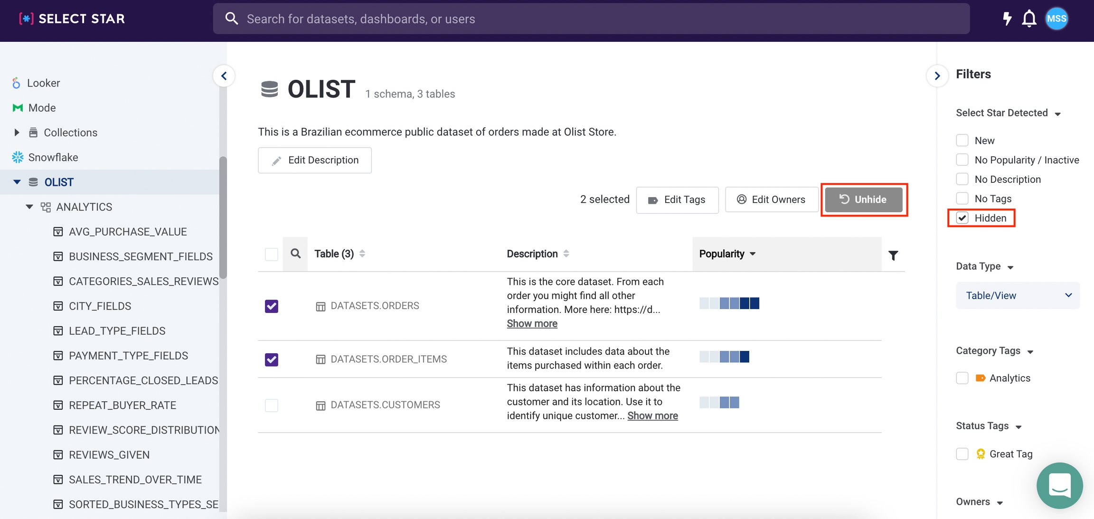The height and width of the screenshot is (519, 1094).
Task: Uncheck the Hidden filter checkbox
Action: click(962, 218)
